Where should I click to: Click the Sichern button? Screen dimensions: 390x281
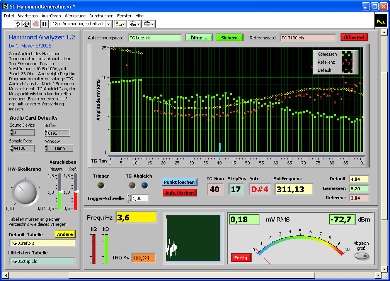(229, 38)
